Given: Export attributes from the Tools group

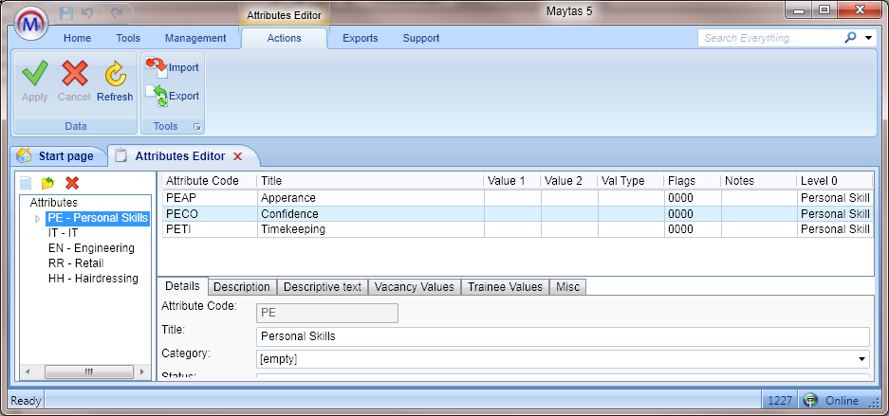Looking at the screenshot, I should [x=172, y=96].
